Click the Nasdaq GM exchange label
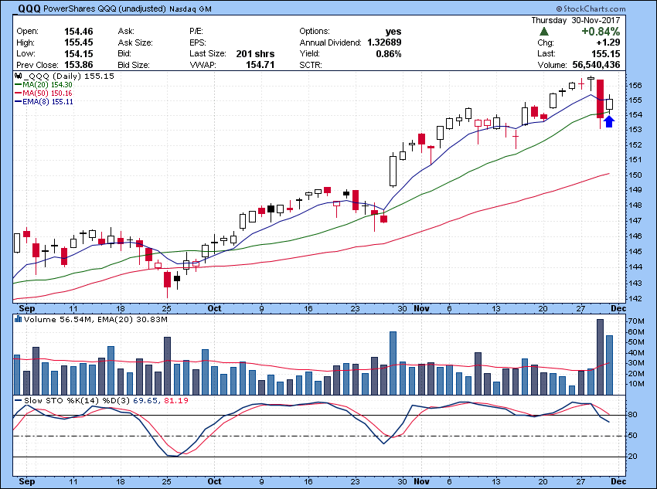 191,8
